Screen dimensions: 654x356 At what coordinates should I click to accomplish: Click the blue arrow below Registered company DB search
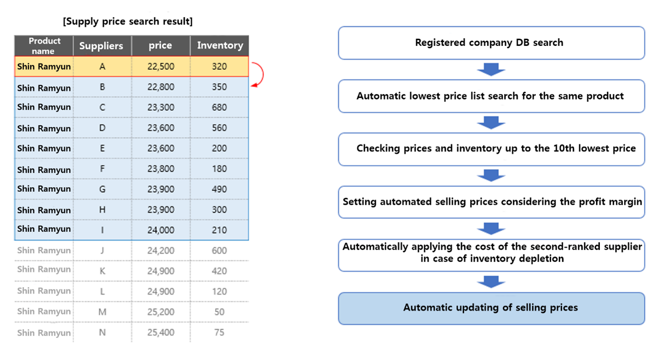pyautogui.click(x=491, y=69)
